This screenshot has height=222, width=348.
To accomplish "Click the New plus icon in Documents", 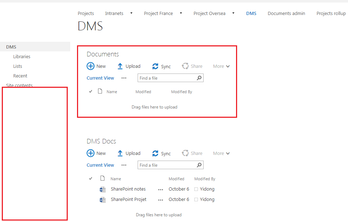I will coord(90,66).
